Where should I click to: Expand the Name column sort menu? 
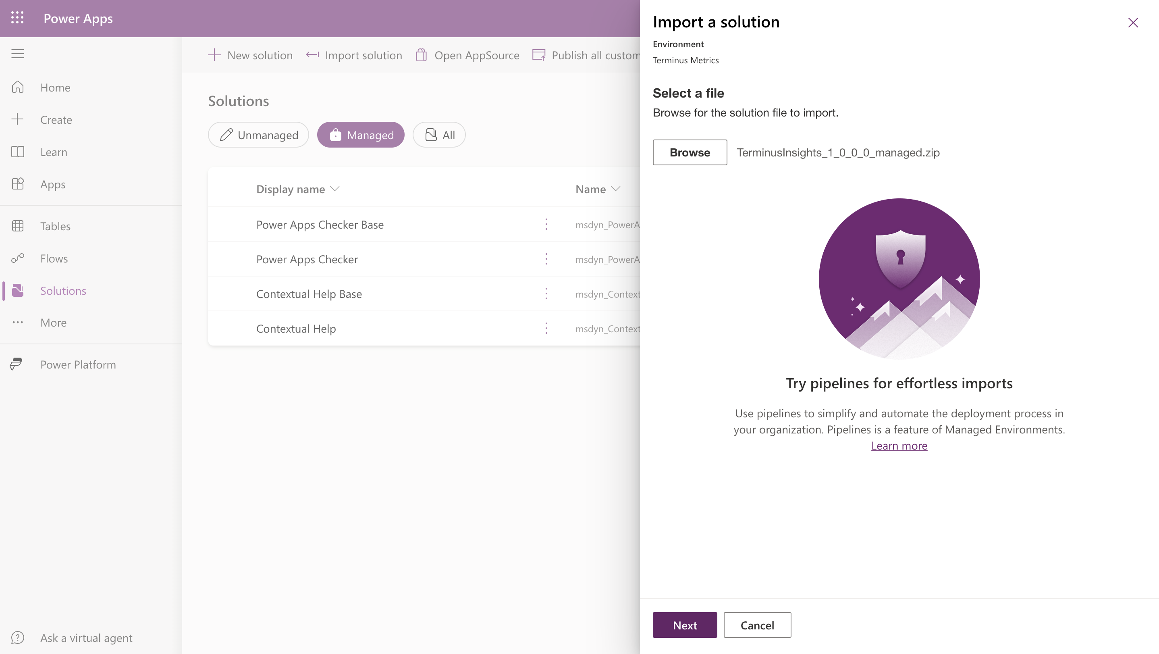point(616,189)
